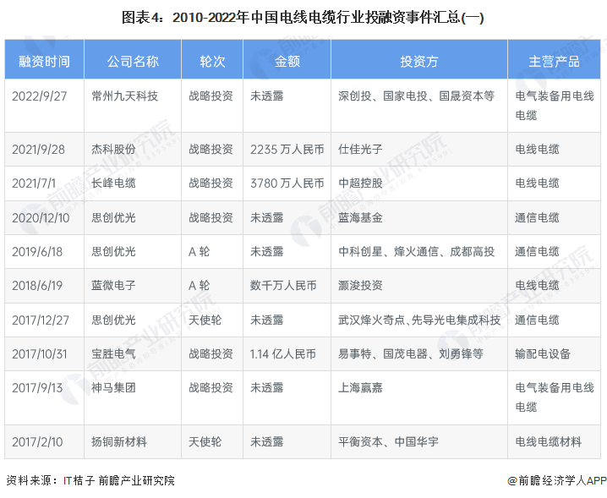Click the 前瞻经济学人APP logo icon in footer
This screenshot has height=498, width=607.
pyautogui.click(x=511, y=480)
